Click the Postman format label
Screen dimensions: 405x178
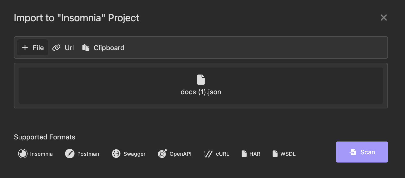pos(88,154)
